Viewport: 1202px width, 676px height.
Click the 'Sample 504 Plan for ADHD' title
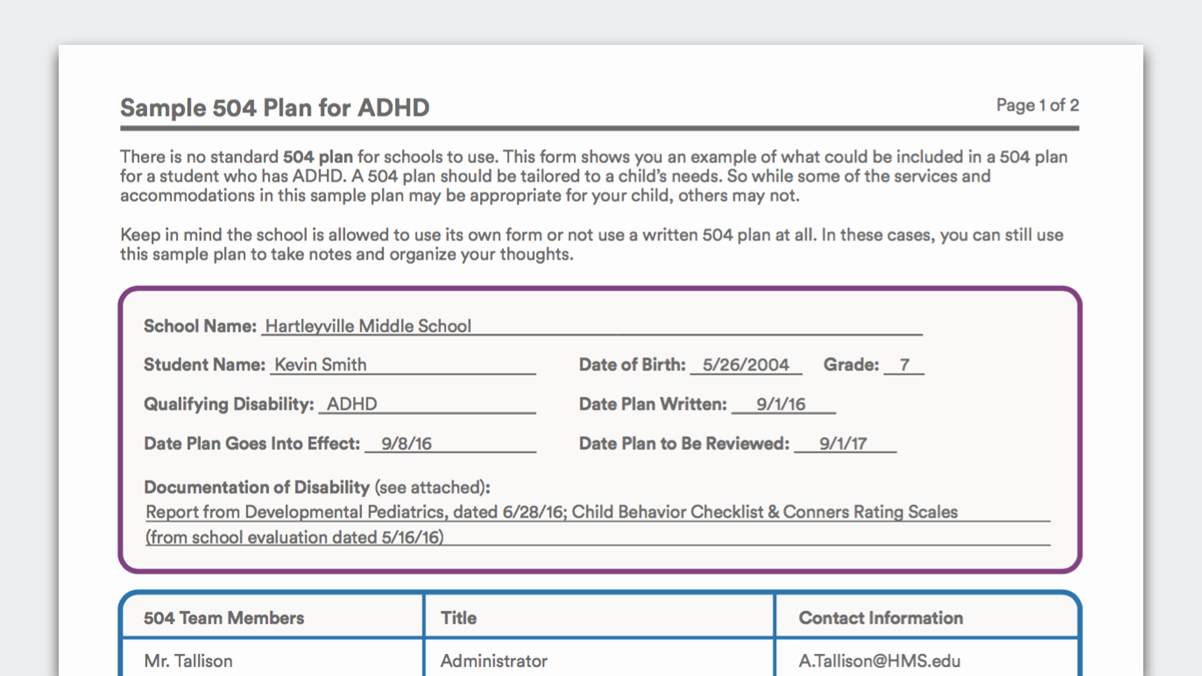pos(275,108)
